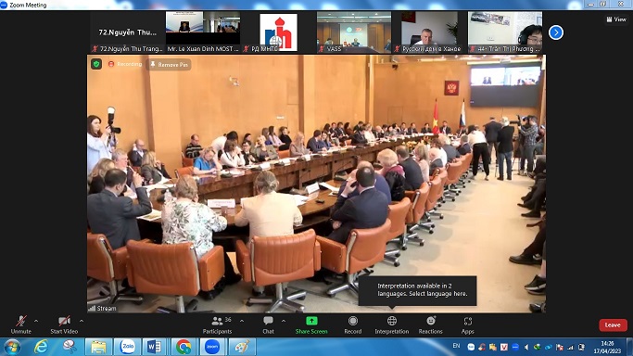This screenshot has width=633, height=356.
Task: Open the Reactions menu
Action: click(x=430, y=324)
